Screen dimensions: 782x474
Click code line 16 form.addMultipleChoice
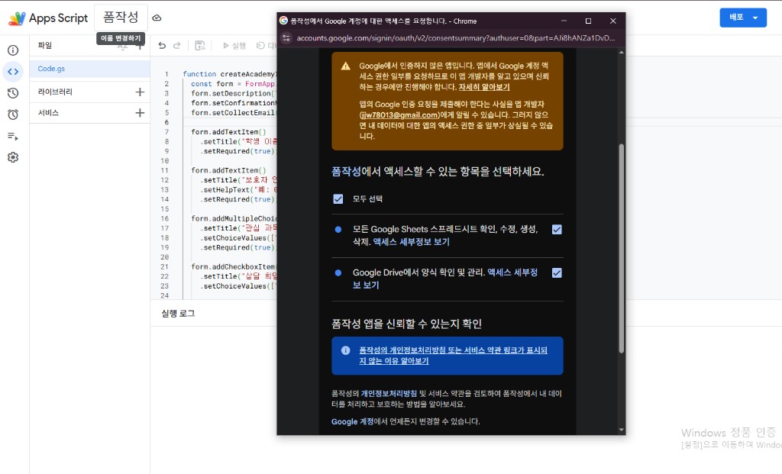point(234,218)
